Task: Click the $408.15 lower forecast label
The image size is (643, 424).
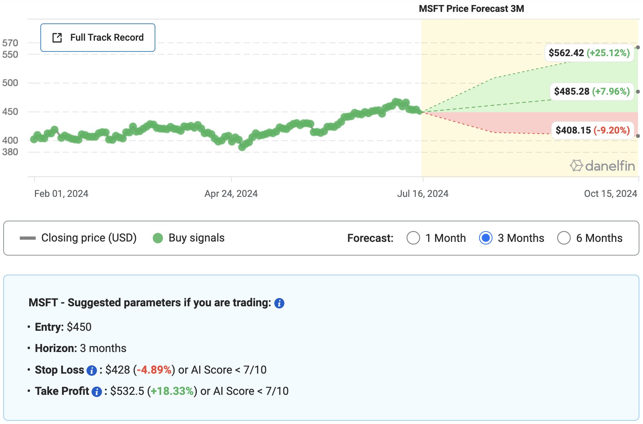Action: [593, 130]
